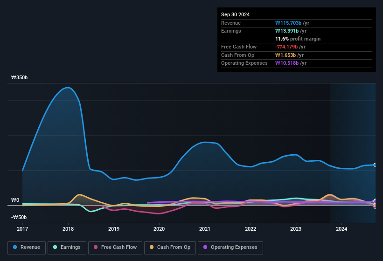Click the revenue peak near 2018
Viewport: 383px width, 261px height.
coord(68,87)
